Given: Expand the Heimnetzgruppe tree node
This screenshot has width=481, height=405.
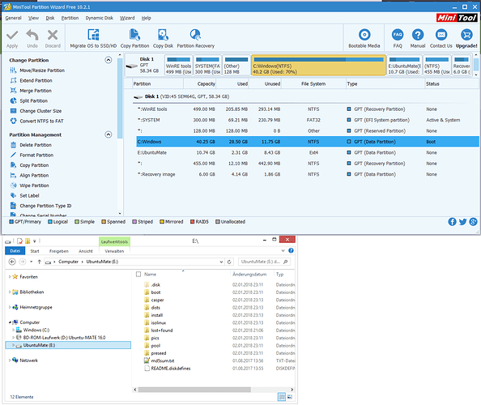Looking at the screenshot, I should tap(10, 307).
